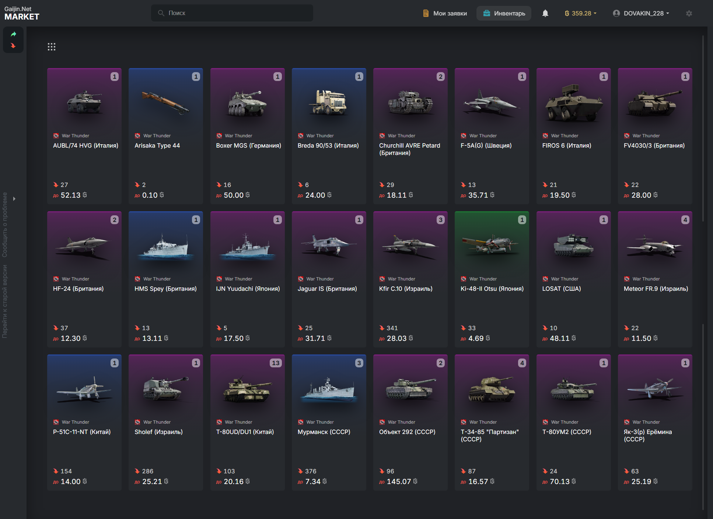Click quantity badge 13 on T-80UD/DU1

[x=276, y=363]
